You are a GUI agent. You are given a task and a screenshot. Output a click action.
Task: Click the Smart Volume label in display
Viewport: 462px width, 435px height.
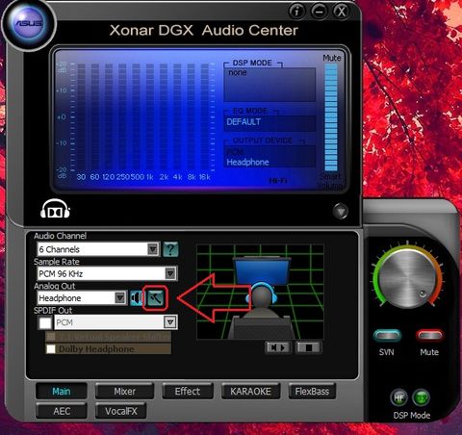click(330, 181)
